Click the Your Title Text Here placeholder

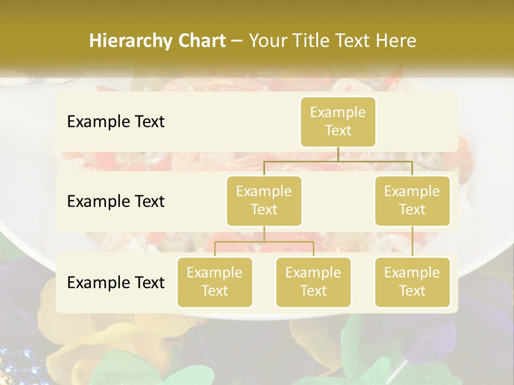coord(332,41)
